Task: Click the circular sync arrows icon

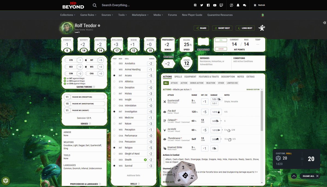Action: pyautogui.click(x=231, y=5)
